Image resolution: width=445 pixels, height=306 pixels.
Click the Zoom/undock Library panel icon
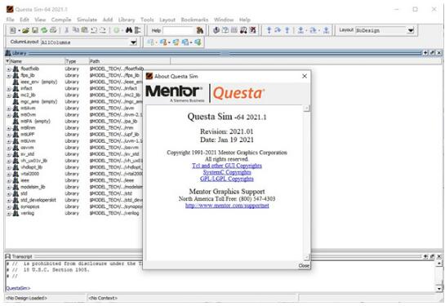(x=432, y=53)
